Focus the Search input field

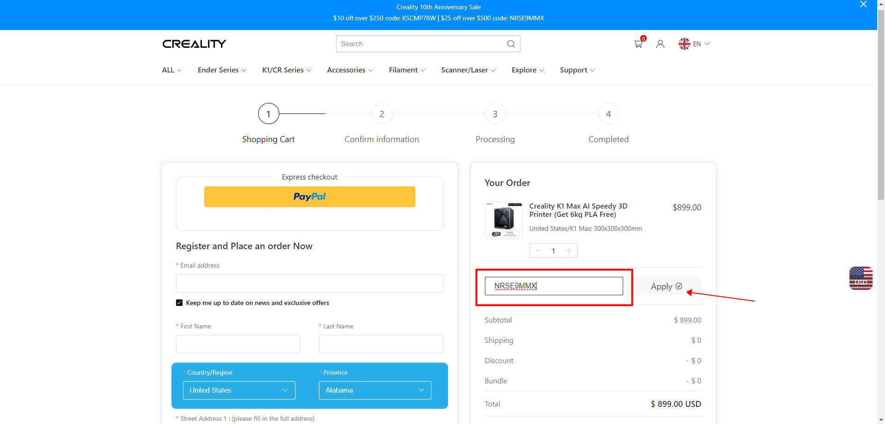[x=422, y=44]
